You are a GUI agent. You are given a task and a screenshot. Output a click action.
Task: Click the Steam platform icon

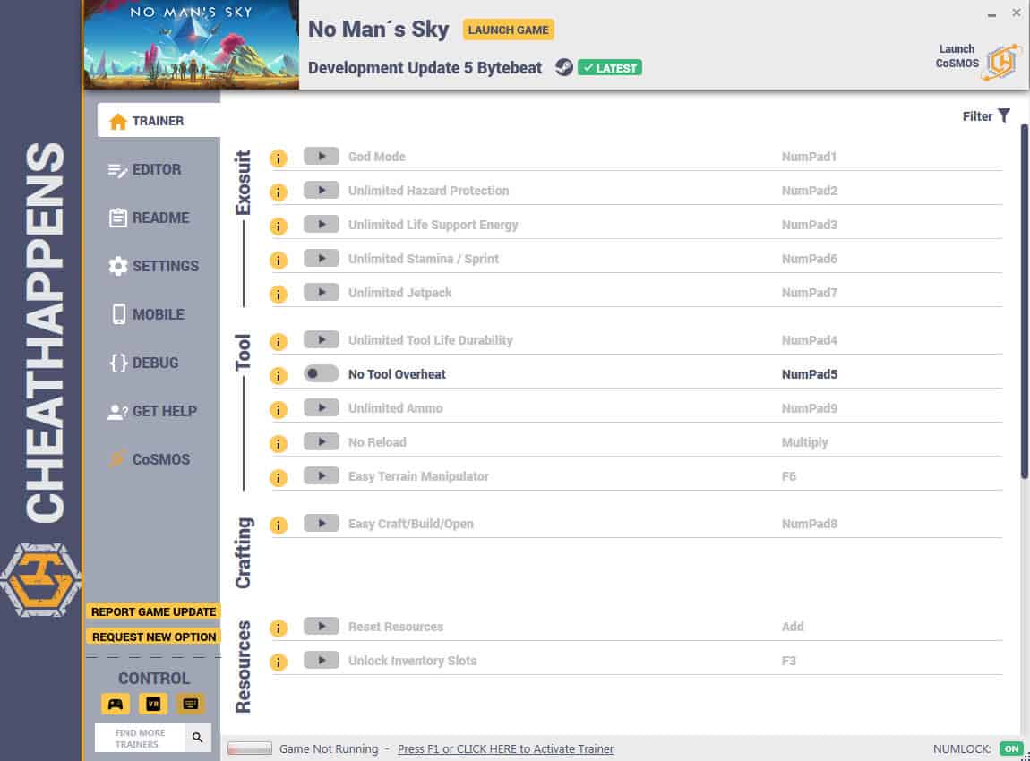563,68
